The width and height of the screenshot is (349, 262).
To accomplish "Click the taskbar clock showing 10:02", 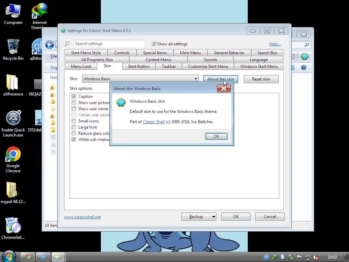I will pos(332,257).
